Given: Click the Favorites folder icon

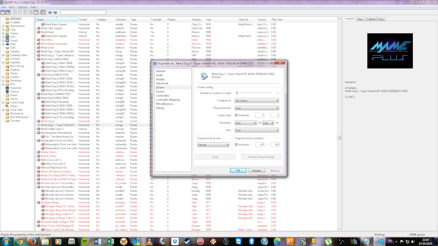Looking at the screenshot, I should pyautogui.click(x=7, y=121).
